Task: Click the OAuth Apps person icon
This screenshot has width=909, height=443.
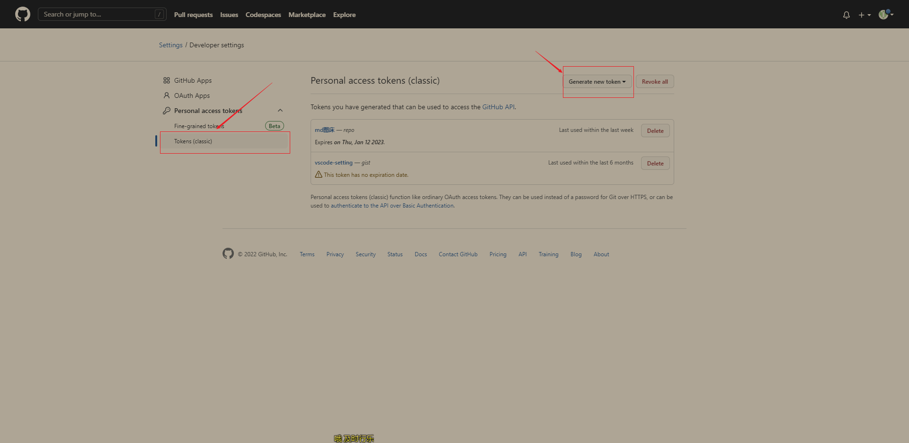Action: (167, 96)
